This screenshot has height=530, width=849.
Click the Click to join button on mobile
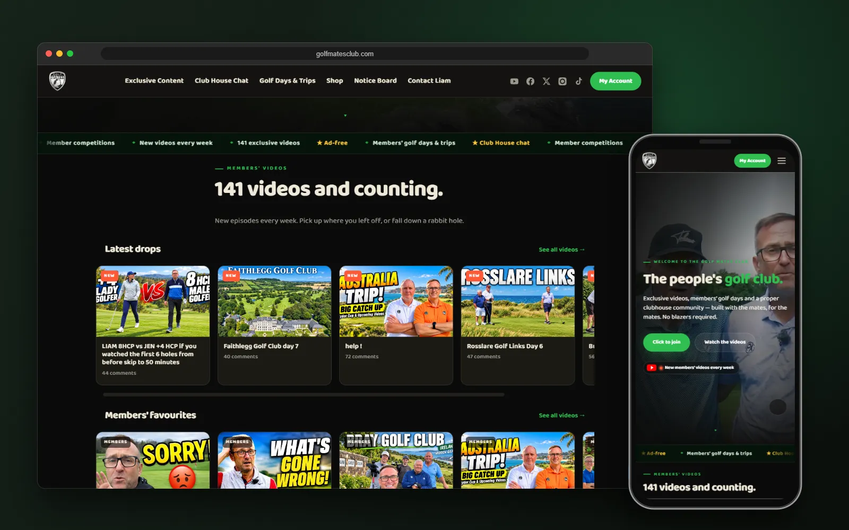[x=666, y=342]
